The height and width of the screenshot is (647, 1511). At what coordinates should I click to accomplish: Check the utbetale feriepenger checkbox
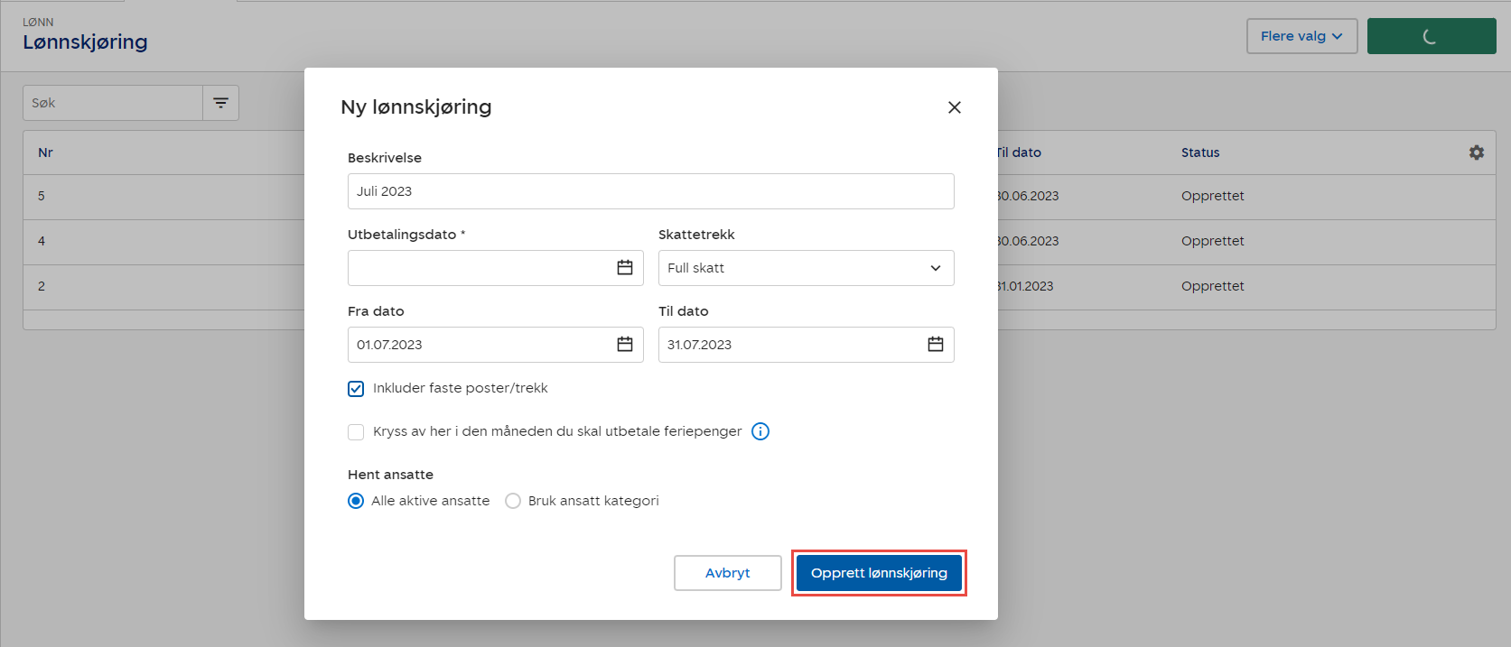click(x=356, y=432)
